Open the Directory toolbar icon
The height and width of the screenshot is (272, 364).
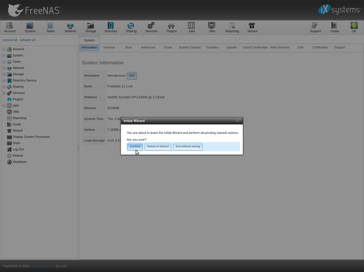[x=111, y=27]
